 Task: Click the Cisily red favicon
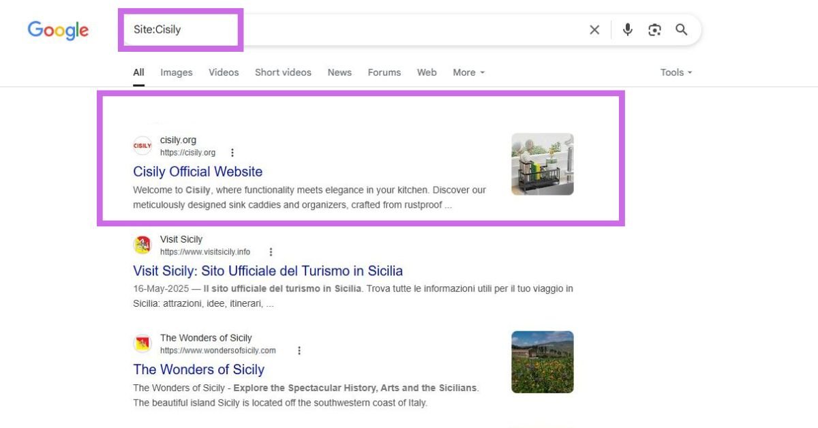pyautogui.click(x=142, y=146)
